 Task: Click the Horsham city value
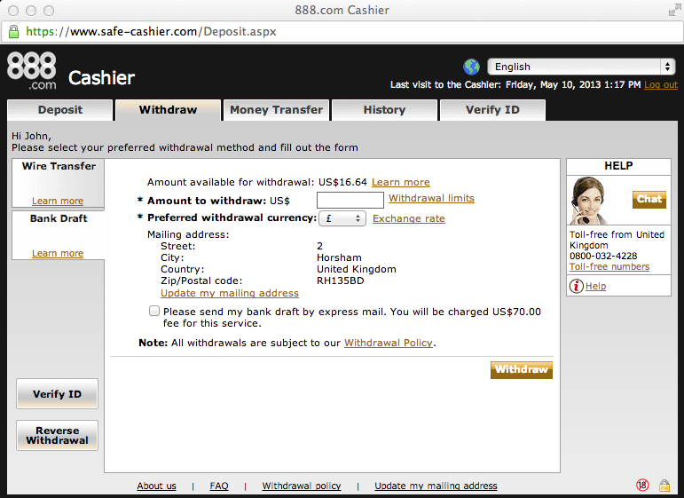(x=339, y=257)
